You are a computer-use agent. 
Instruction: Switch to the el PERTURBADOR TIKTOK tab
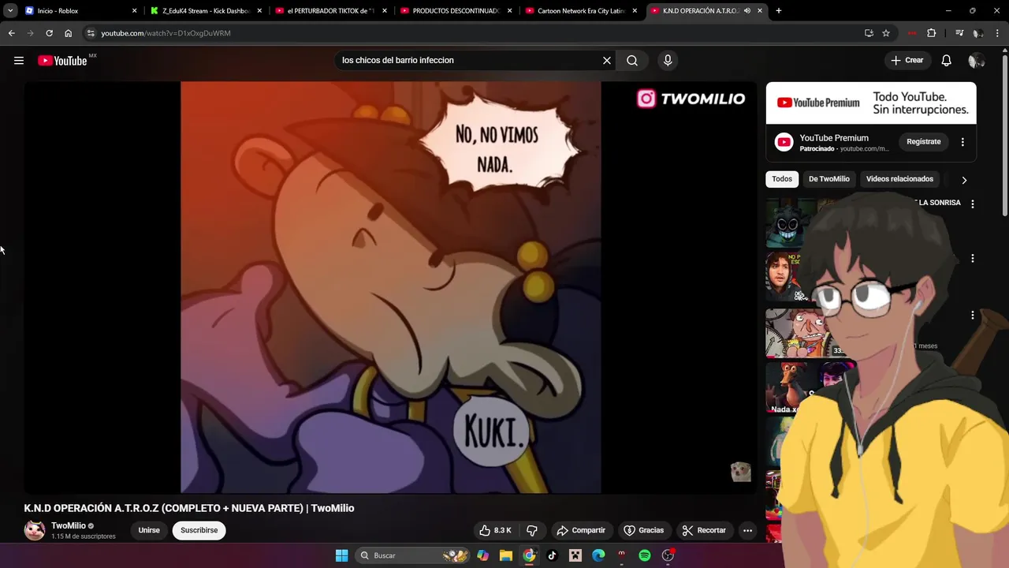point(331,11)
